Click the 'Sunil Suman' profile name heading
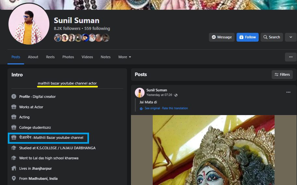This screenshot has height=185, width=297. 76,20
